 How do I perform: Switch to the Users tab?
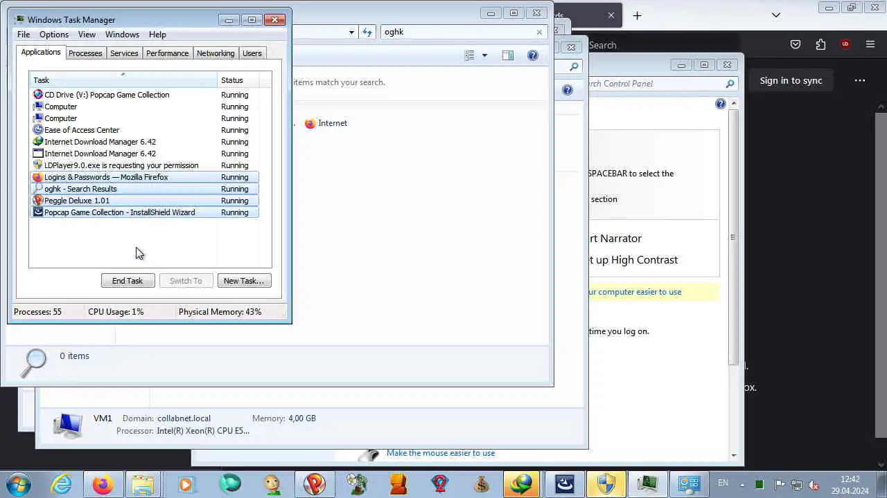point(252,53)
